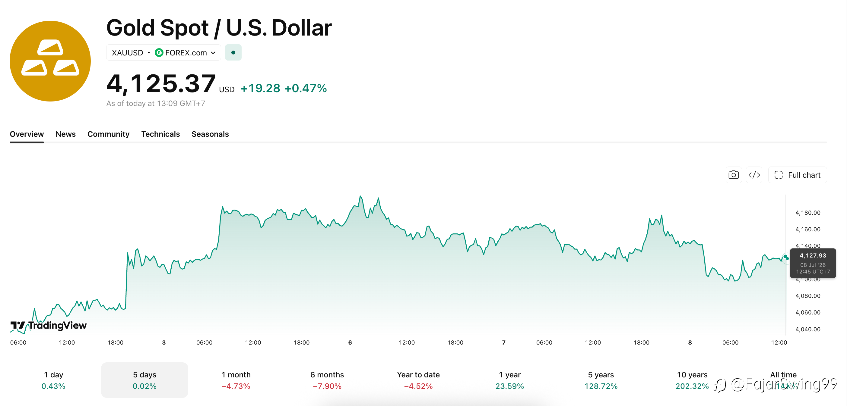Switch to the News tab

pos(65,134)
